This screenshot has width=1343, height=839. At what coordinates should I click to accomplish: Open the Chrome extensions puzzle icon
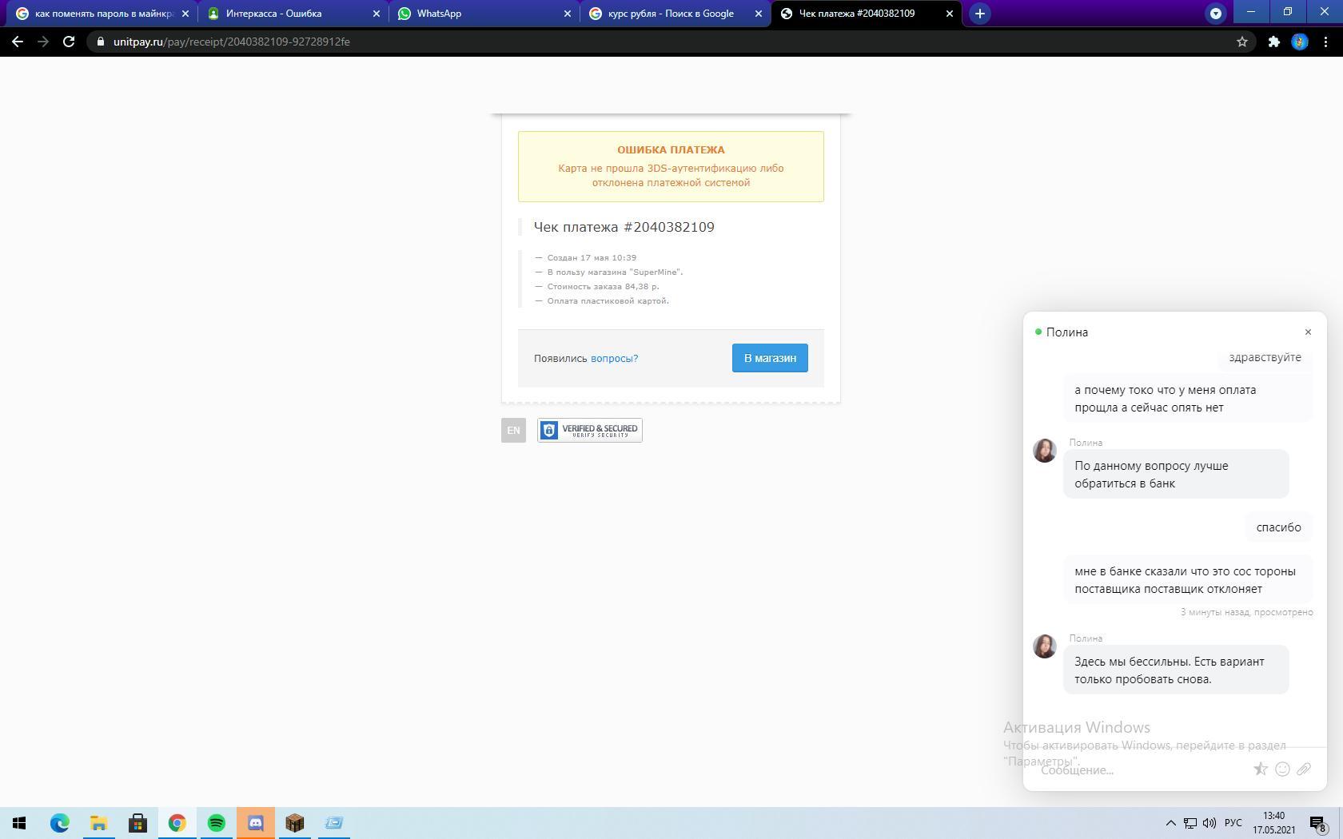(x=1274, y=42)
